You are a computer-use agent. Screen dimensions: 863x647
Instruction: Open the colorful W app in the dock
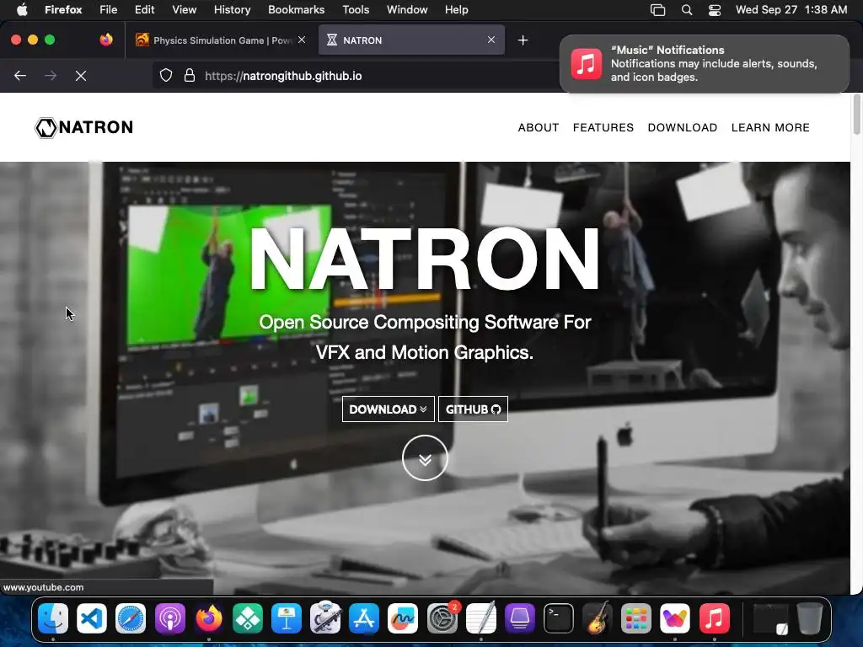coord(675,618)
